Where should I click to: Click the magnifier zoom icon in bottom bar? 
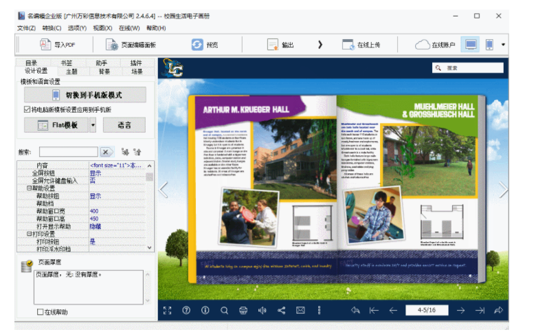click(224, 311)
